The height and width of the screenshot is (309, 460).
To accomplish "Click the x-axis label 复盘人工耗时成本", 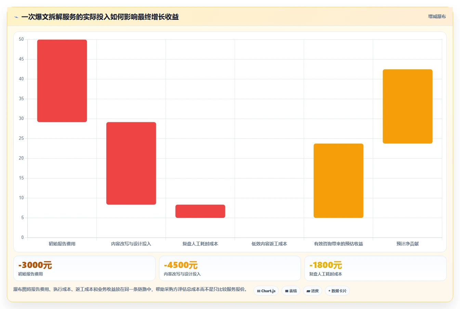I will click(x=200, y=244).
